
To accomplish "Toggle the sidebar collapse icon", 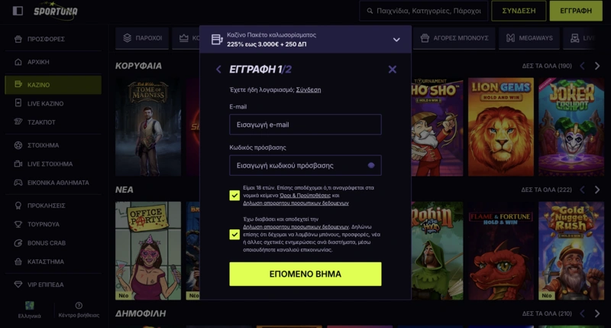I will click(18, 11).
